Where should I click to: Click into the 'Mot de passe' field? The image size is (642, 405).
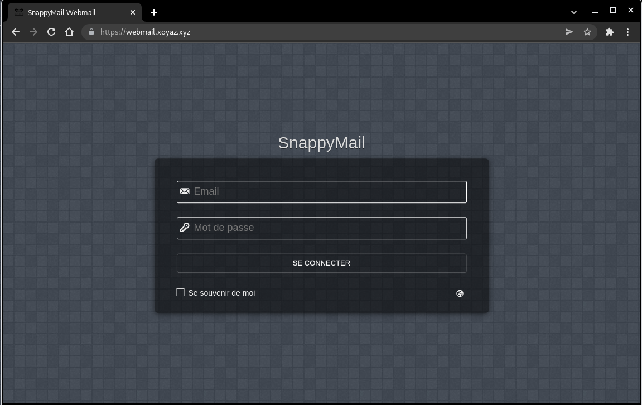click(x=328, y=228)
